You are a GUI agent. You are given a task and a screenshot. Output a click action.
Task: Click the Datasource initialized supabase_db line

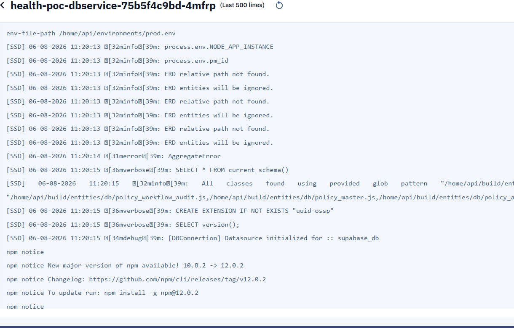193,238
